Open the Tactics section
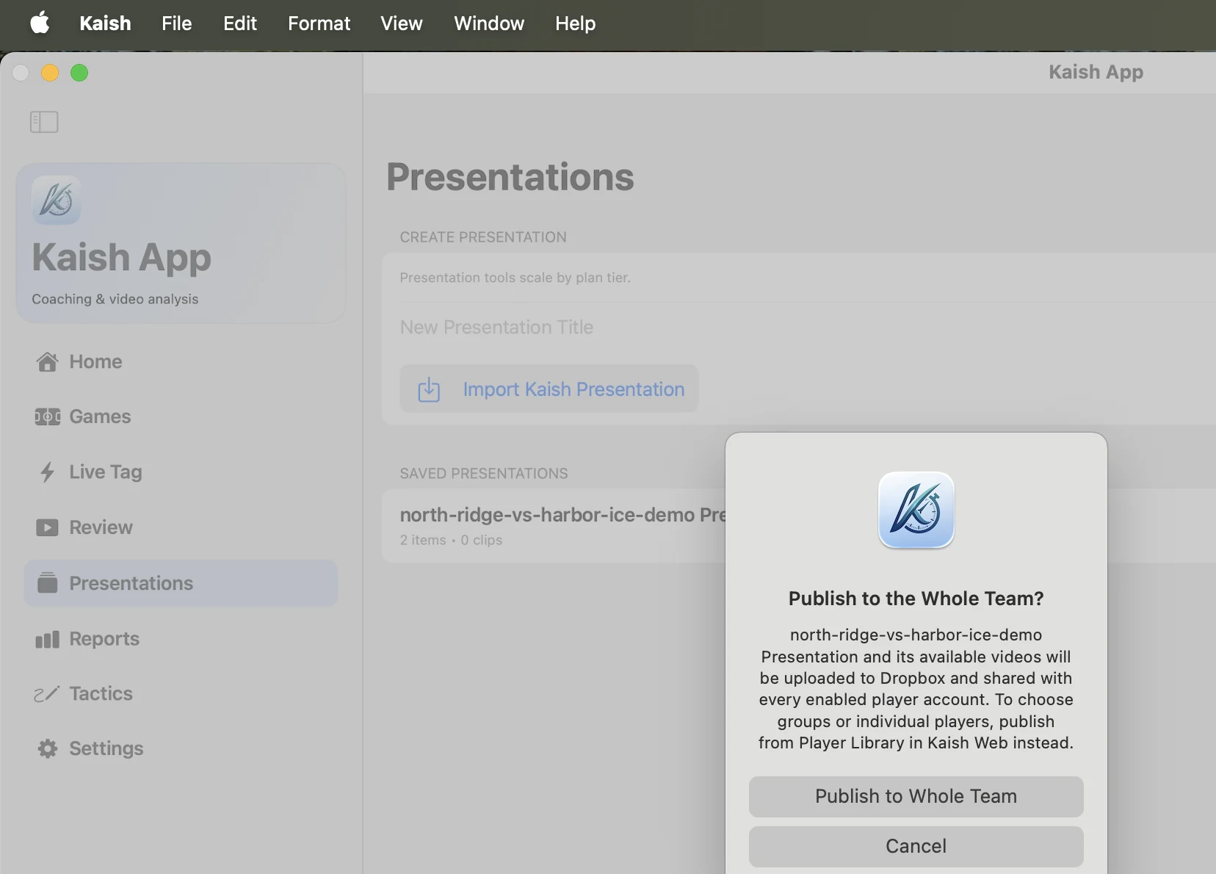Image resolution: width=1216 pixels, height=874 pixels. tap(181, 694)
